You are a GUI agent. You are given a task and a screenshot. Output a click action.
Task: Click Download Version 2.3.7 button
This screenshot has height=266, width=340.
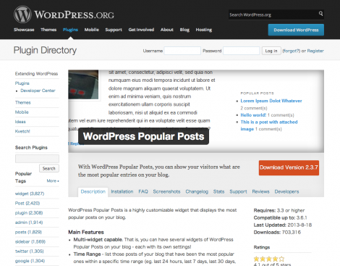[289, 167]
